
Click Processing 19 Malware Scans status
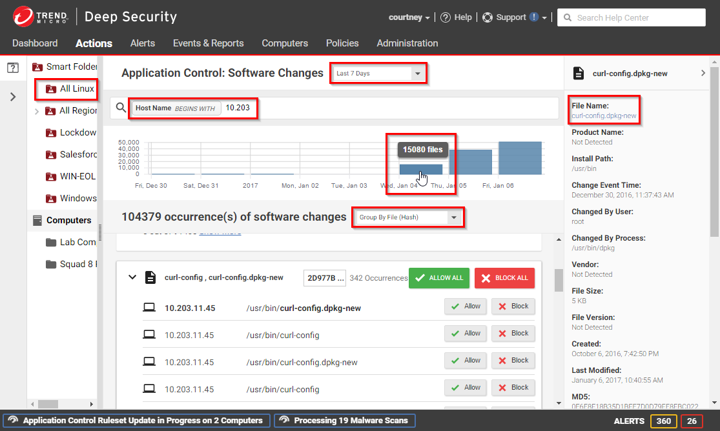tap(344, 421)
